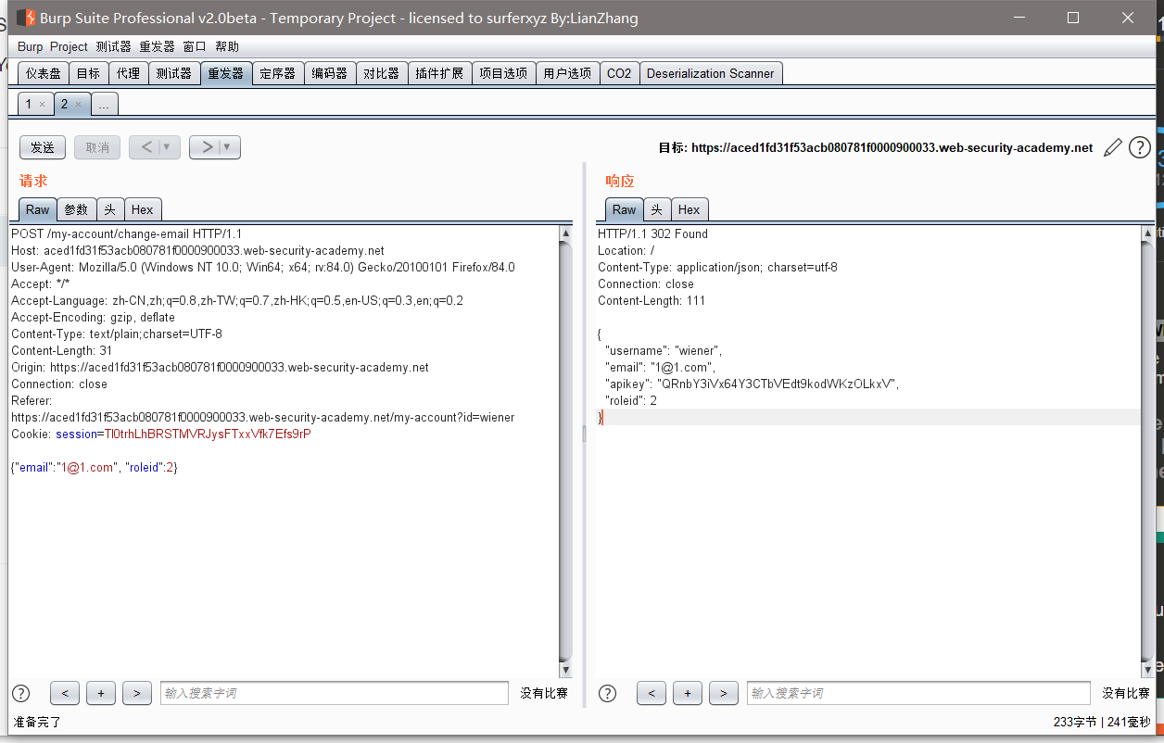
Task: Select the request 头 tab
Action: click(110, 209)
